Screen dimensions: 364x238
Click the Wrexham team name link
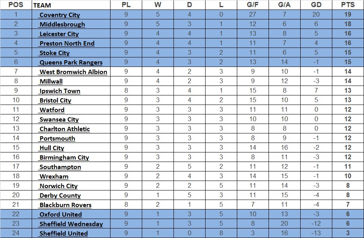[54, 177]
